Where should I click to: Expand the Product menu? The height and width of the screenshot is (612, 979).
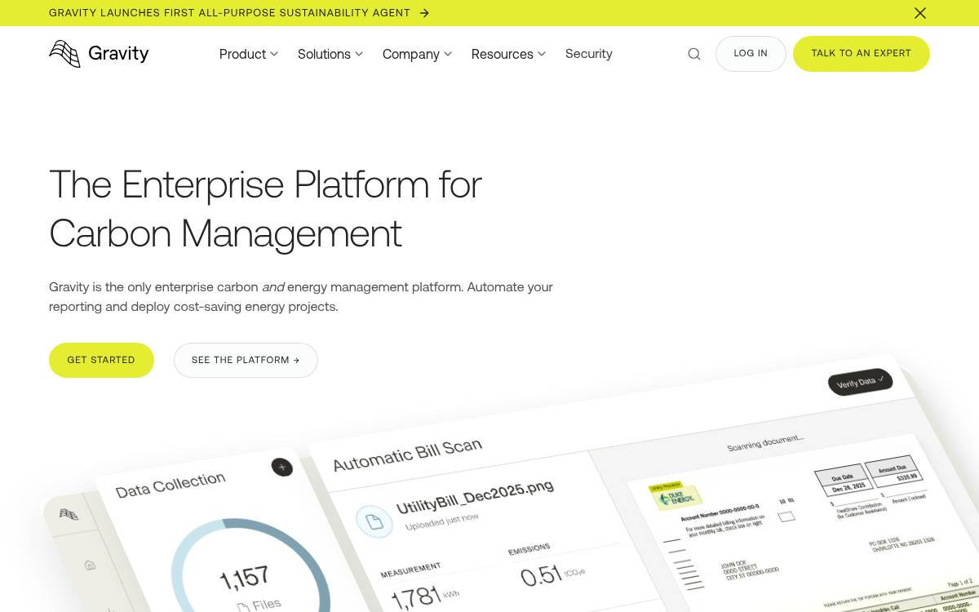249,54
